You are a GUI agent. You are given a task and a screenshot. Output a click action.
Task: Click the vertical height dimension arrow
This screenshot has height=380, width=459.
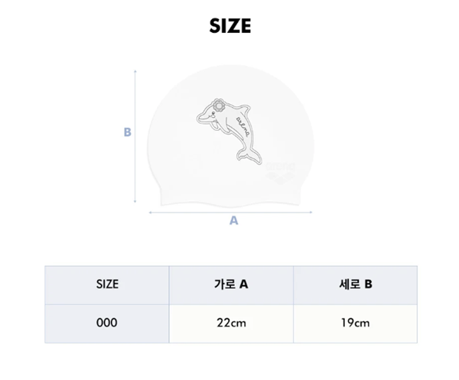coord(136,136)
